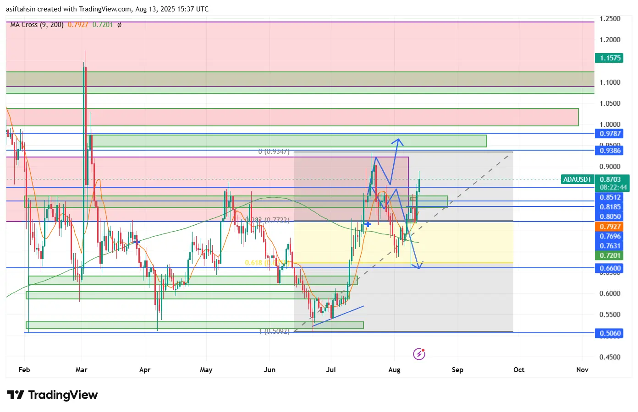Click the 0.9000 price scale value

click(610, 167)
